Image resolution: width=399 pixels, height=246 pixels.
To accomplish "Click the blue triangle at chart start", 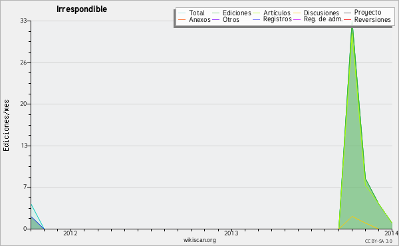I will pyautogui.click(x=35, y=224).
